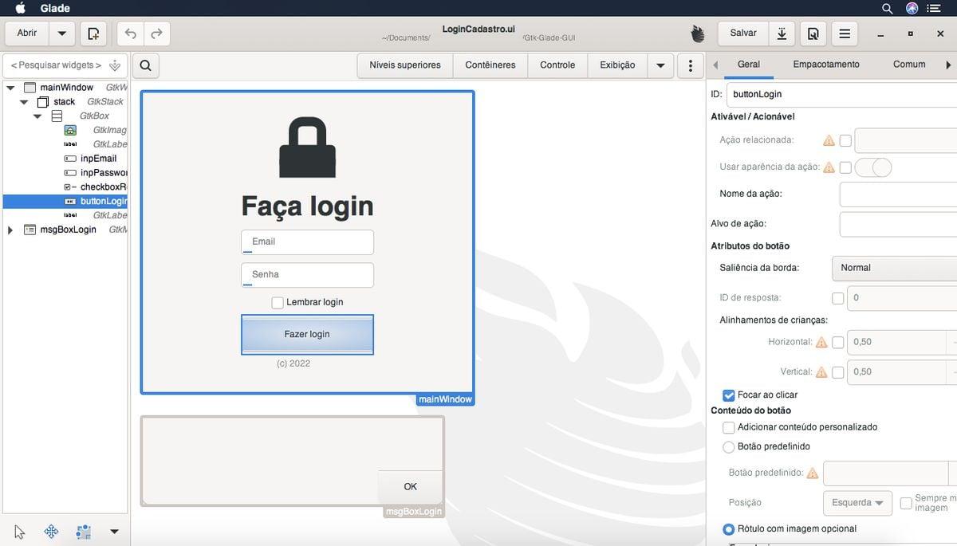Select the pointer selection tool

pos(20,532)
